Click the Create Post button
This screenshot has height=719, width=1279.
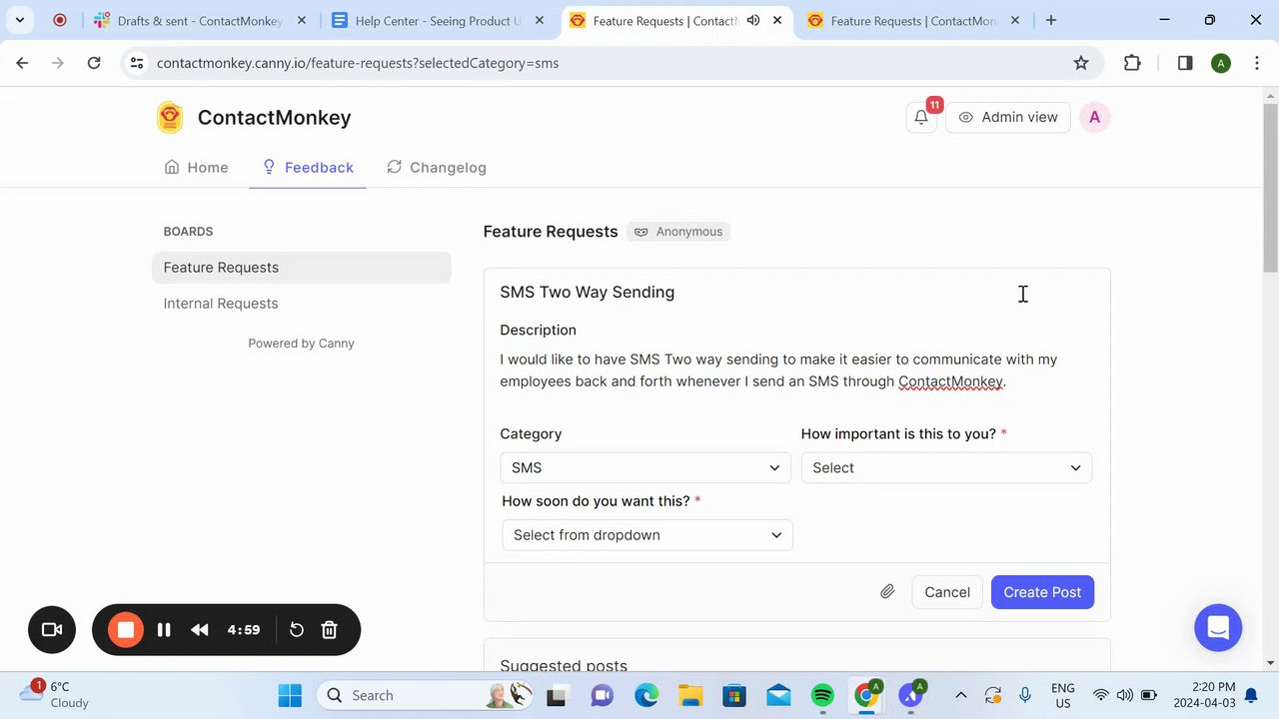coord(1042,592)
